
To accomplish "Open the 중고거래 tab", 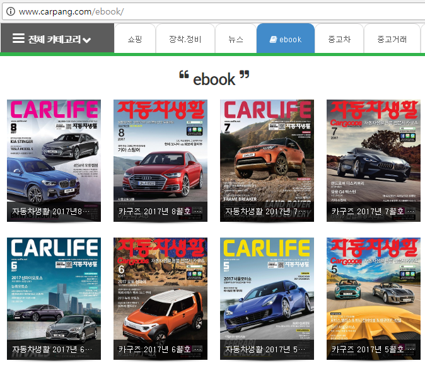I will [392, 39].
